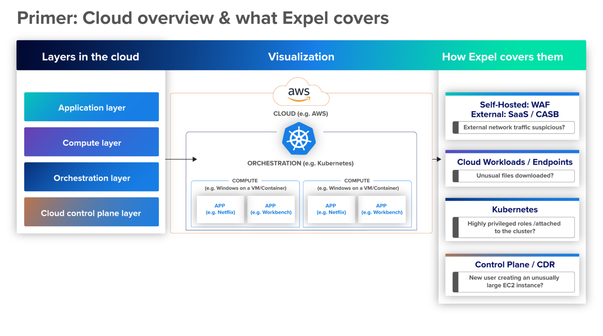Click the Netflix APP box in left compute group
The width and height of the screenshot is (603, 336).
pyautogui.click(x=220, y=209)
